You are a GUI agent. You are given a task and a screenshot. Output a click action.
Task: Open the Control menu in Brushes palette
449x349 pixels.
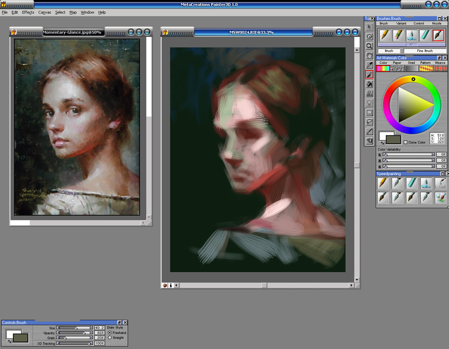[418, 23]
